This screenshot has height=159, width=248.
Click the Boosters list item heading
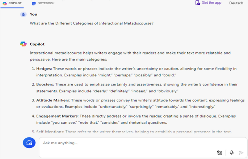click(x=45, y=84)
